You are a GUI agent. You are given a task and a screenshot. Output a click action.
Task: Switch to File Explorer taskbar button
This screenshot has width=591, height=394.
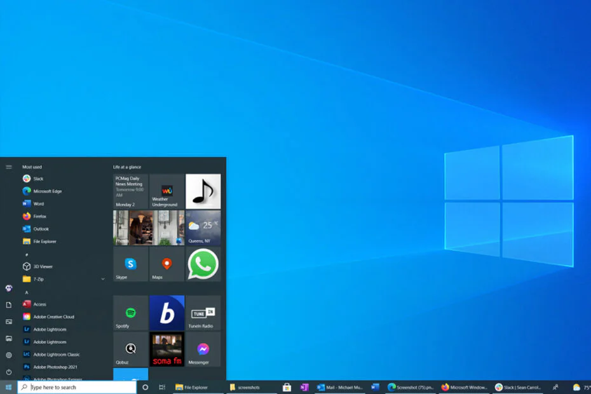click(x=198, y=387)
